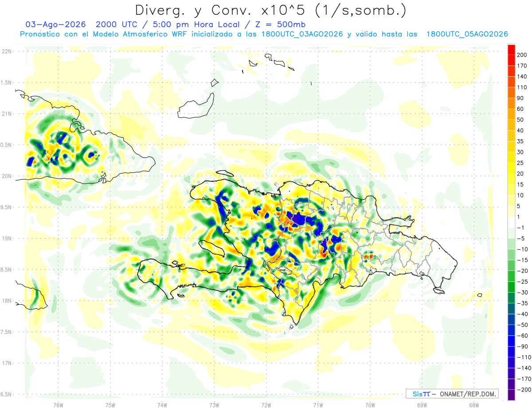532x411 pixels.
Task: Click the dark purple swatch at the color scale bottom
Action: [x=512, y=395]
